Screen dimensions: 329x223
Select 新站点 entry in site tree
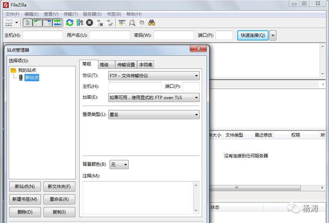pyautogui.click(x=32, y=77)
